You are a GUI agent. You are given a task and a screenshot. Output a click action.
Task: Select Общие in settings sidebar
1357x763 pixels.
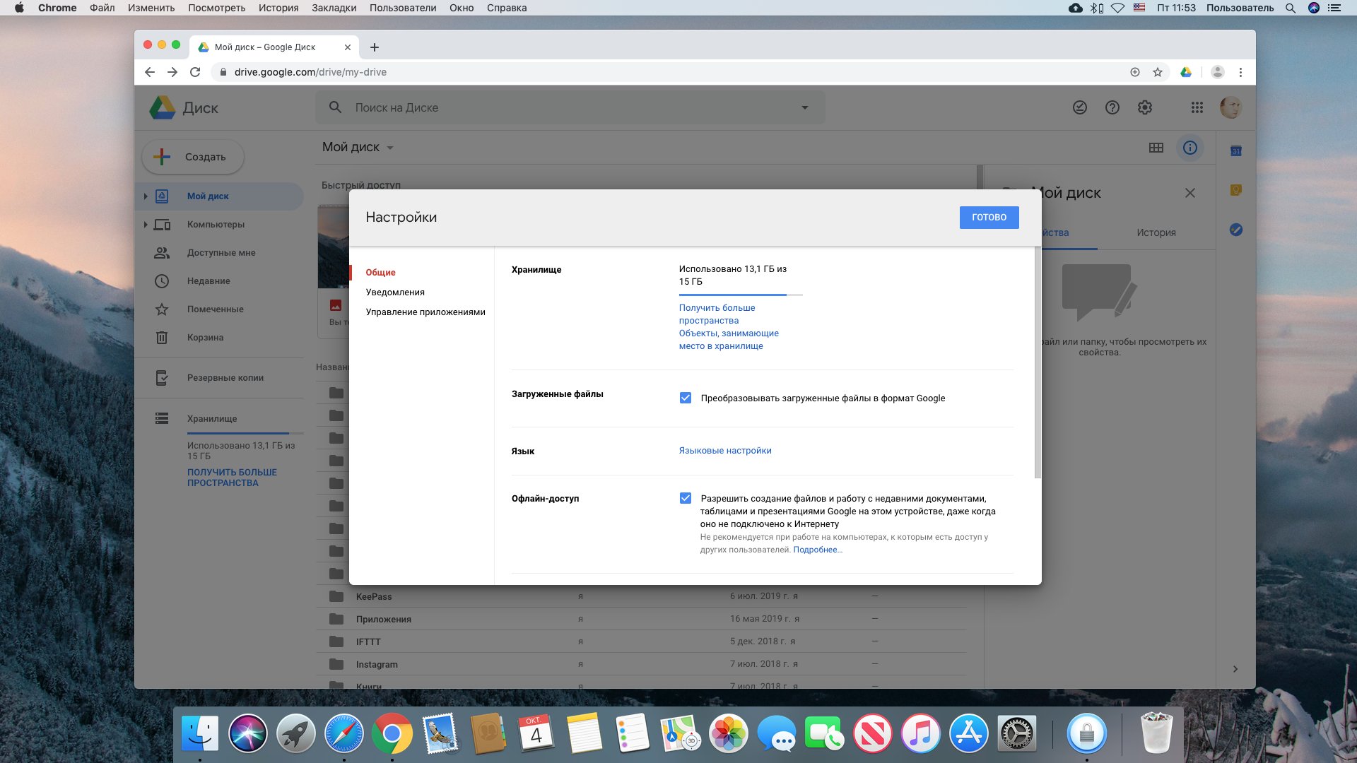380,272
